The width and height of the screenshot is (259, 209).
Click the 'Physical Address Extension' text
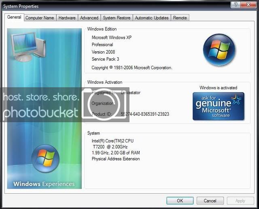point(116,159)
